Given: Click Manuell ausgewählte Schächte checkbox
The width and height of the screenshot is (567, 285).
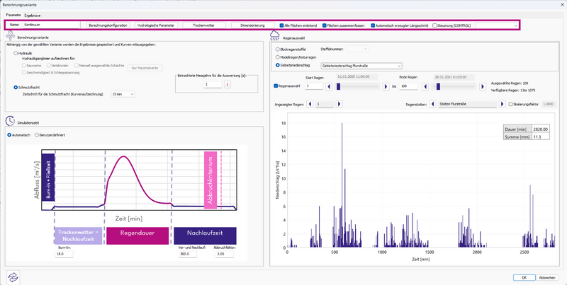Looking at the screenshot, I should 77,66.
